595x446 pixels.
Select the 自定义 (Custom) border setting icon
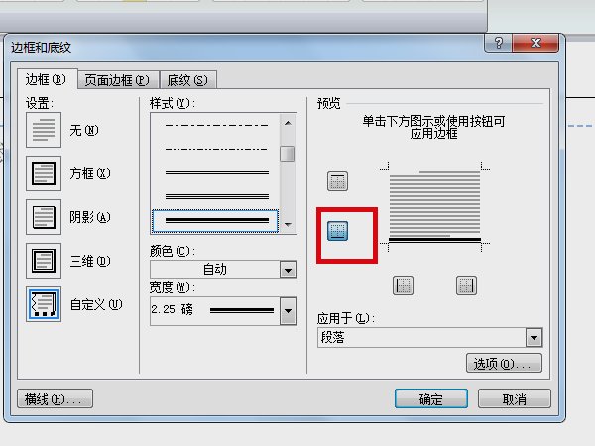44,304
